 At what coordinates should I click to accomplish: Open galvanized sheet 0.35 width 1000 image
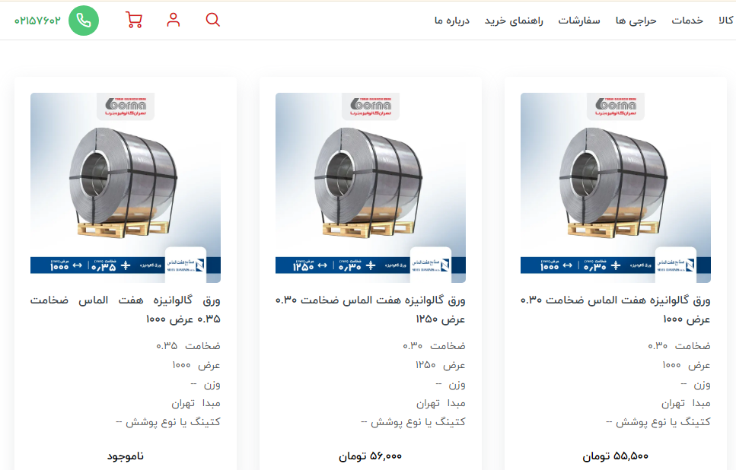point(126,188)
